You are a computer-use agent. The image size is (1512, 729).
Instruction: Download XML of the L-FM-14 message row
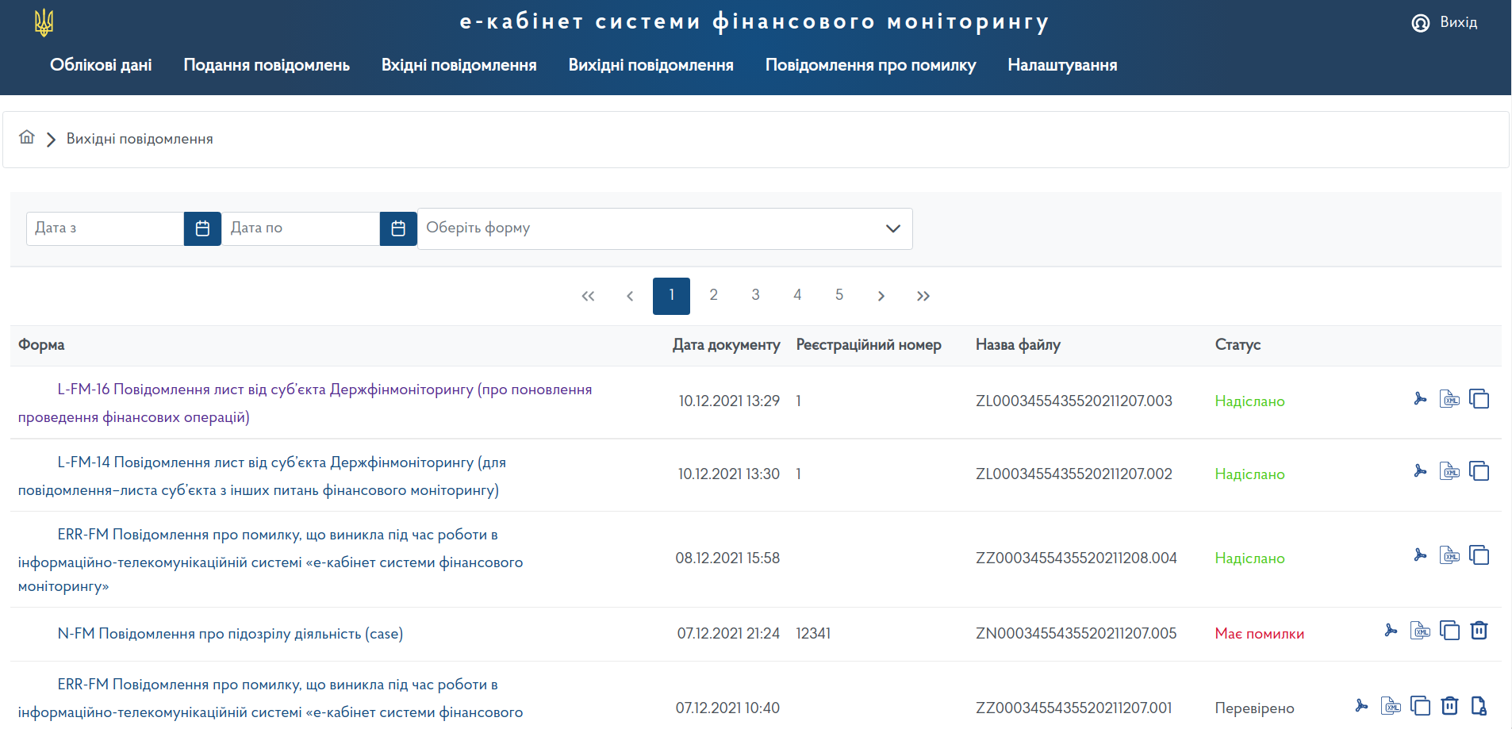pos(1449,472)
